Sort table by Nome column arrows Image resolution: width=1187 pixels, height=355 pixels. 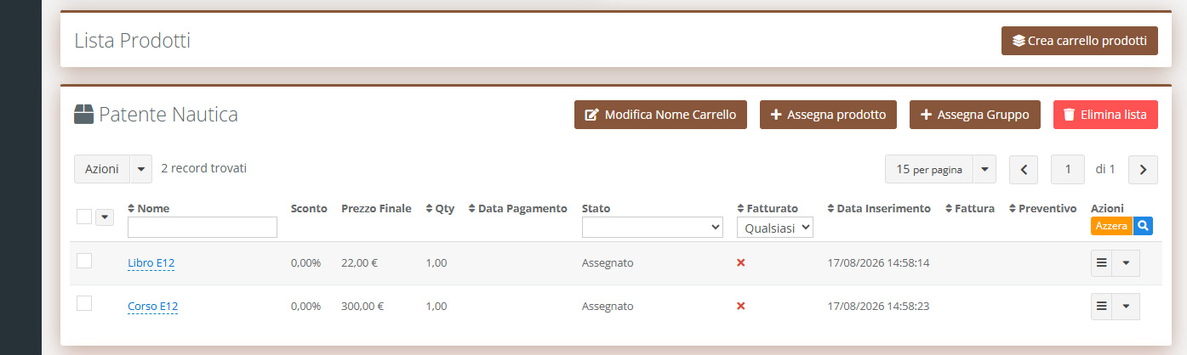point(131,208)
